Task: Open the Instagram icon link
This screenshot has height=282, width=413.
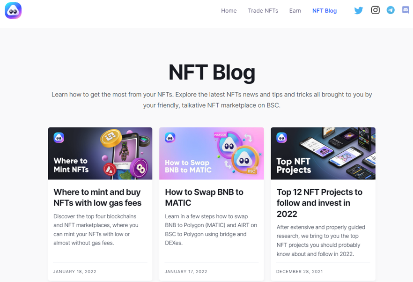Action: pyautogui.click(x=376, y=10)
